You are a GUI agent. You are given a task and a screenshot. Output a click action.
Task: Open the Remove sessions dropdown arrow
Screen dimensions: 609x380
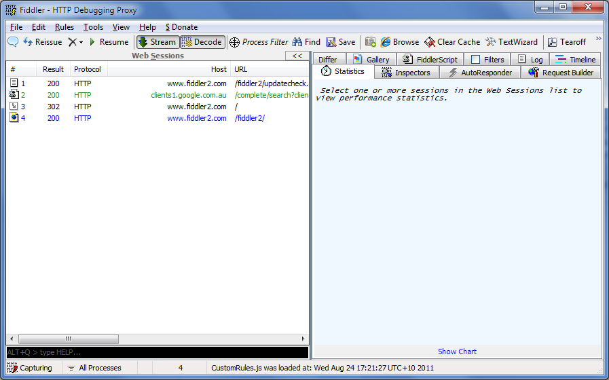[81, 42]
